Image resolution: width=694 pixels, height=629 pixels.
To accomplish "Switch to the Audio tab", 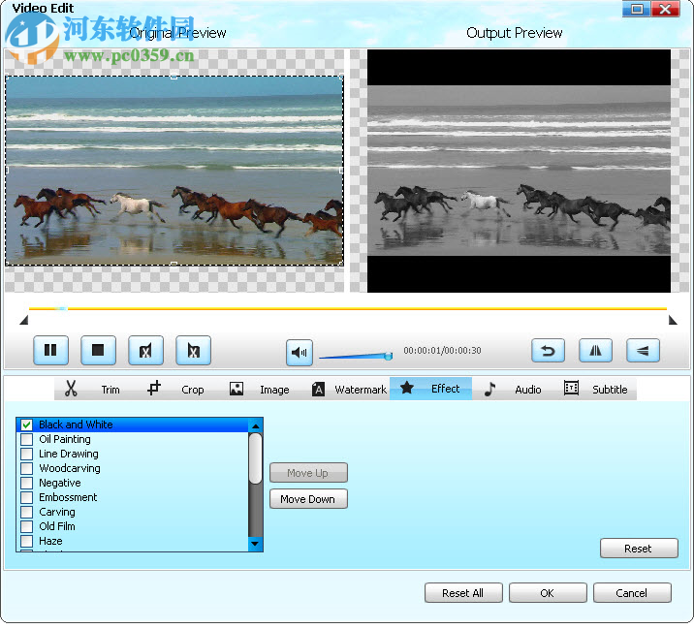I will pos(528,390).
